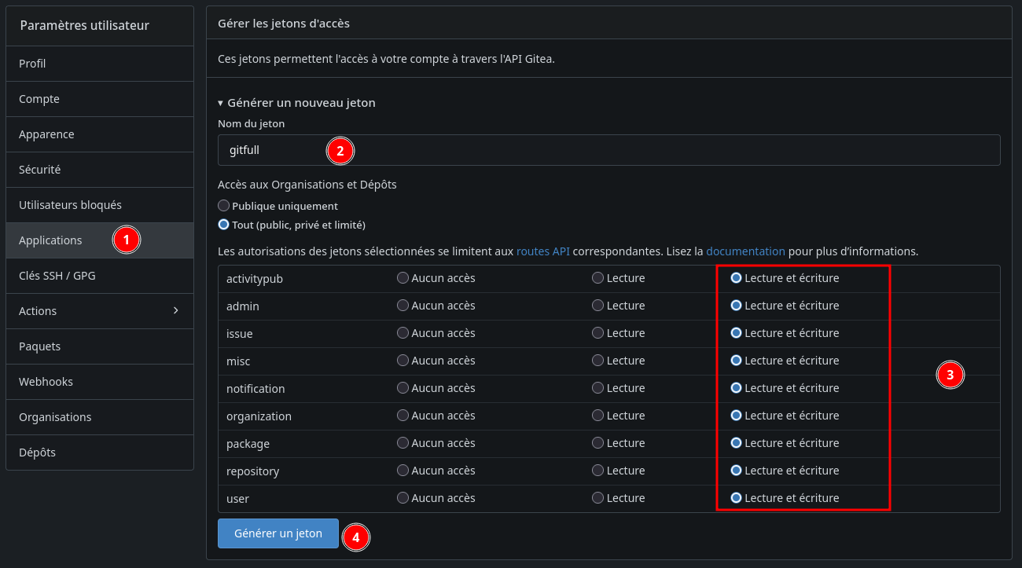
Task: Choose Lecture et écriture for issue
Action: tap(737, 333)
